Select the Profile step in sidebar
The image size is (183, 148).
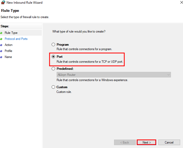pos(8,51)
